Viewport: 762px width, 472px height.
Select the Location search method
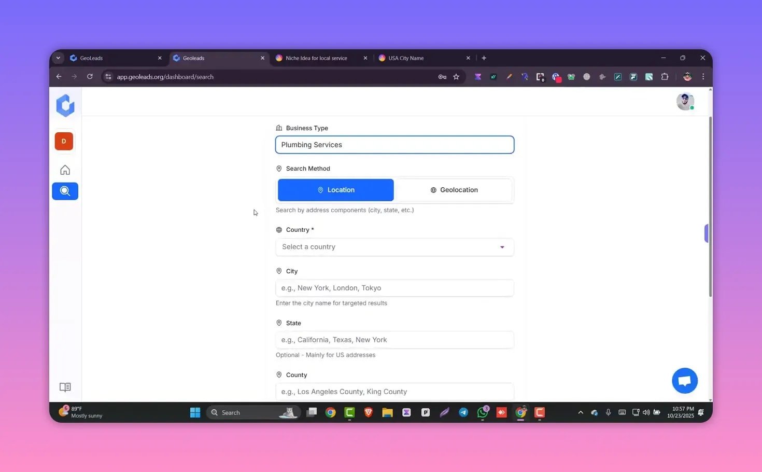pyautogui.click(x=336, y=190)
